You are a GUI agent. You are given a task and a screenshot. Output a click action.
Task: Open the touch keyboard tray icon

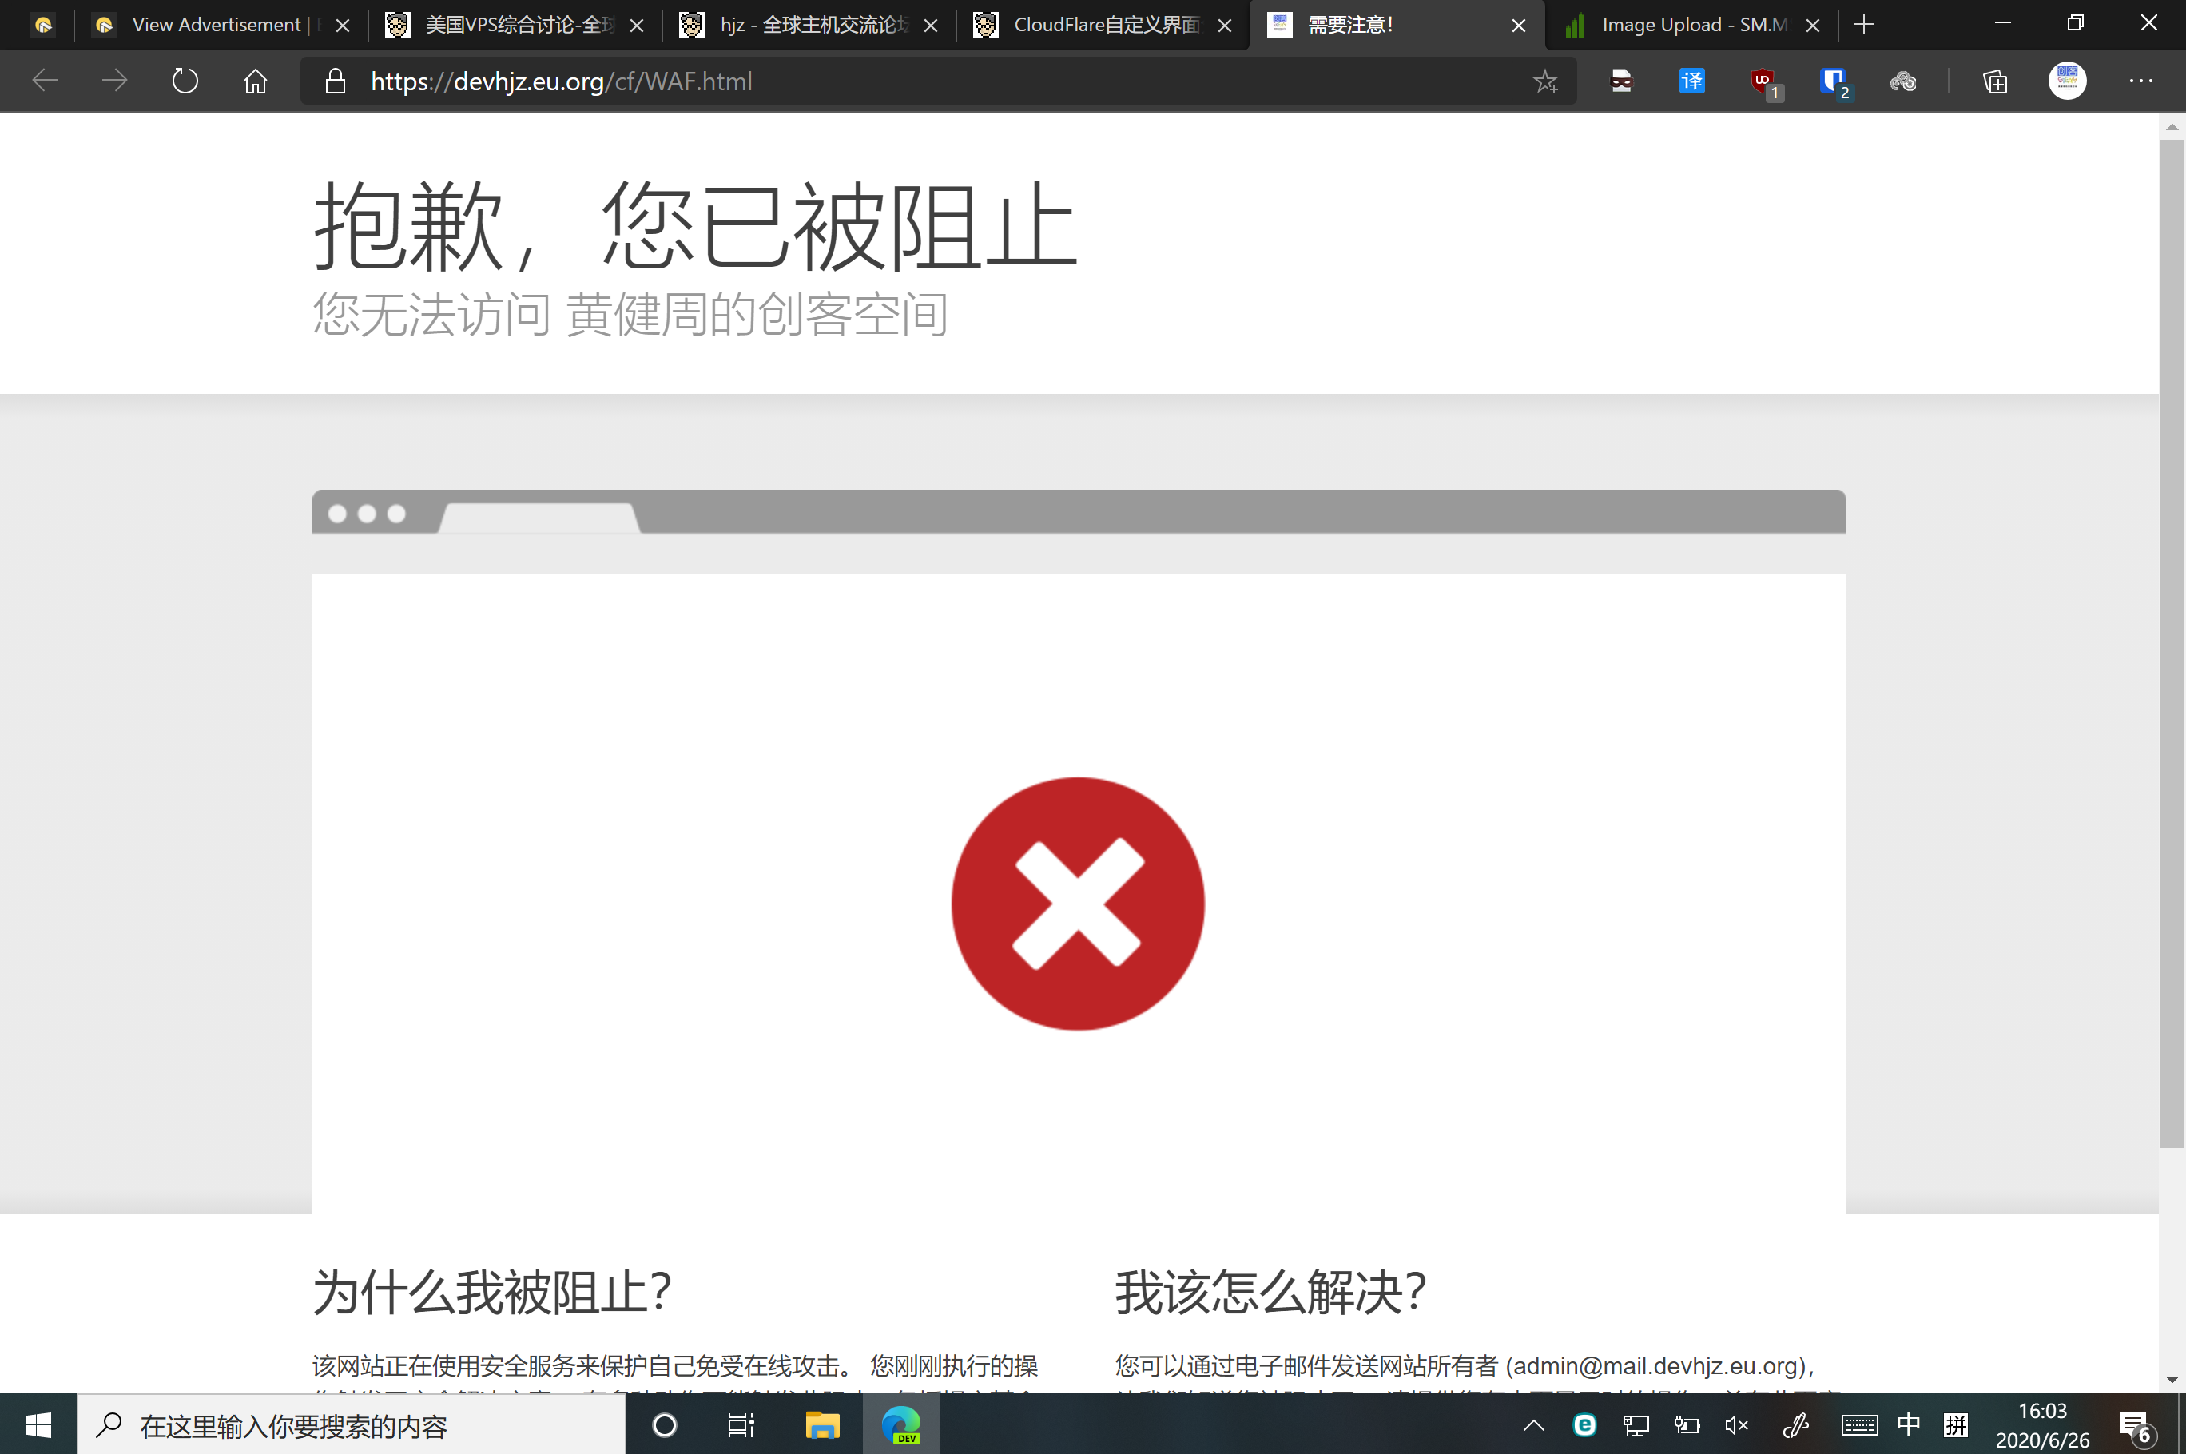coord(1859,1425)
